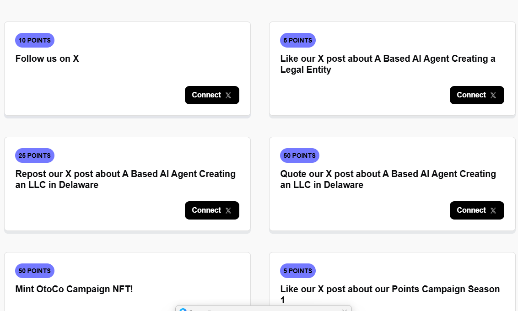Image resolution: width=518 pixels, height=311 pixels.
Task: Select the 'Quote our X post' task title
Action: point(388,179)
